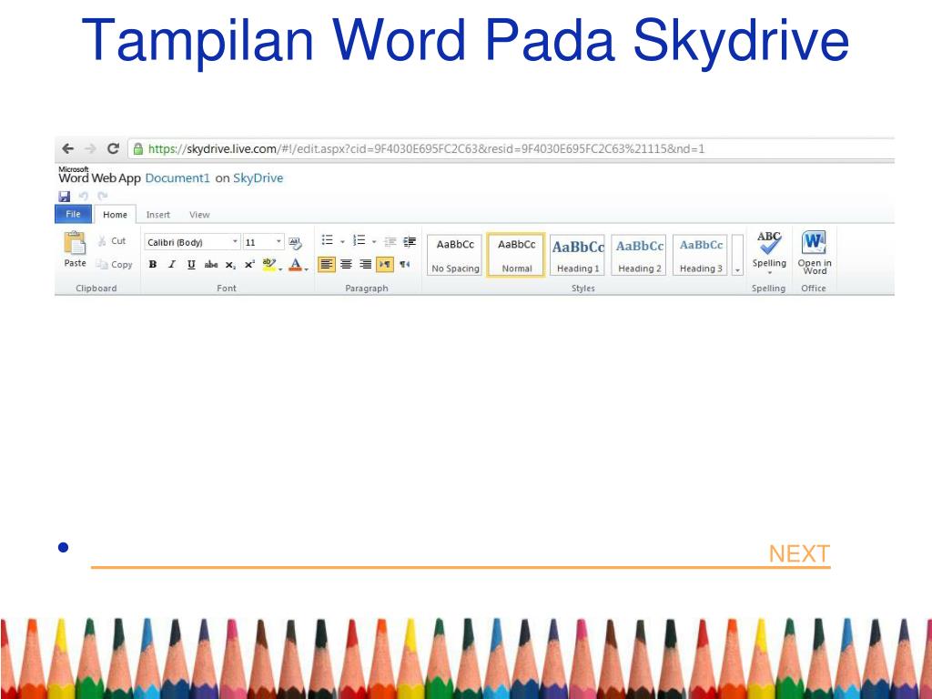Click the Left-to-Right text direction icon

pyautogui.click(x=385, y=264)
